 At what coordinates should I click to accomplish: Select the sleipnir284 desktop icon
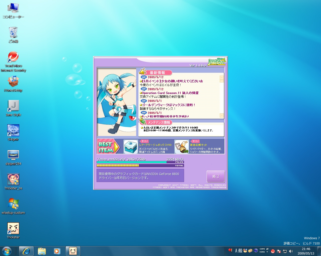[13, 157]
